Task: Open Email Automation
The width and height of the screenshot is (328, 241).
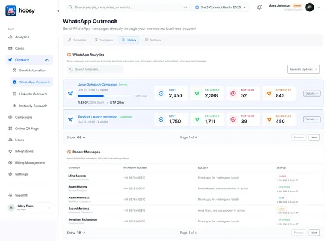Action: click(x=32, y=70)
